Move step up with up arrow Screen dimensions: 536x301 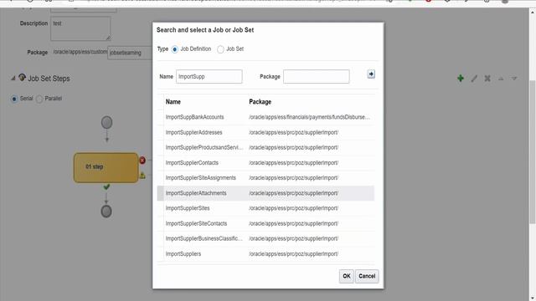point(501,79)
